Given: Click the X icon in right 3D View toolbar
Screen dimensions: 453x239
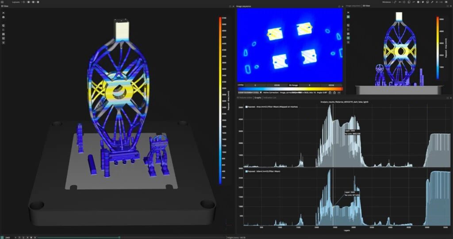Looking at the screenshot, I should (348, 12).
